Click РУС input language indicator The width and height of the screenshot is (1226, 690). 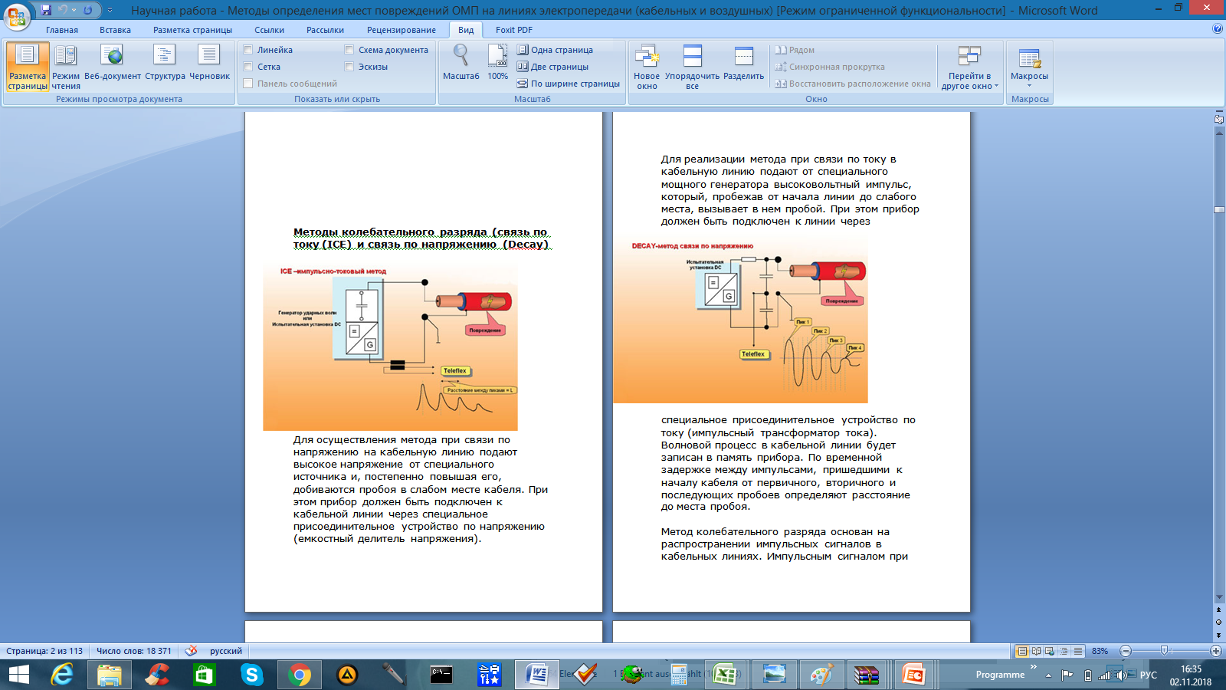1148,675
